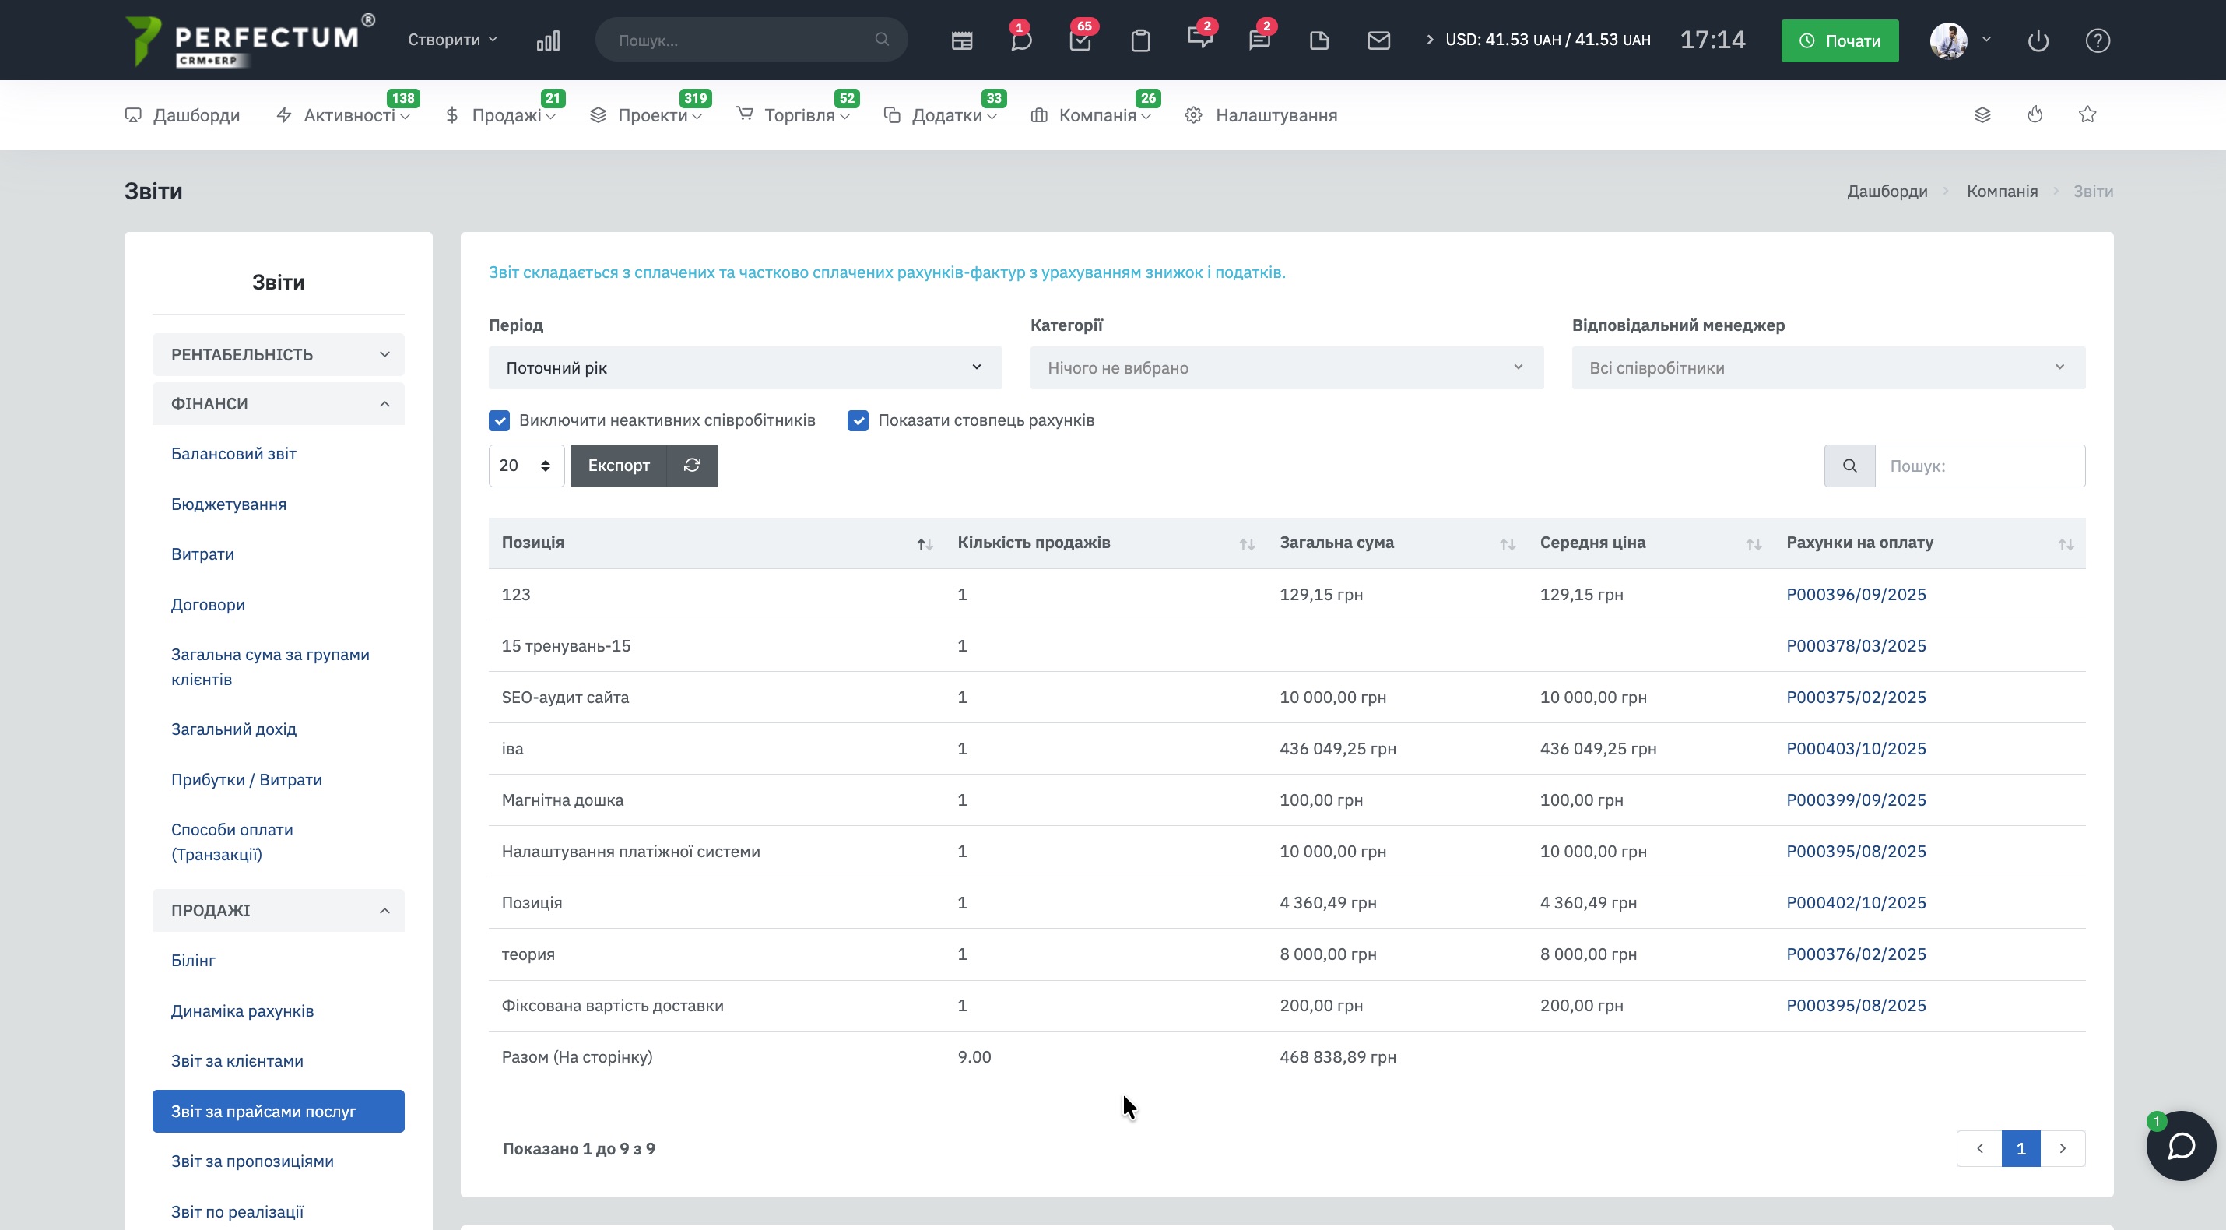Open the mail envelope icon
The image size is (2226, 1230).
pyautogui.click(x=1378, y=40)
